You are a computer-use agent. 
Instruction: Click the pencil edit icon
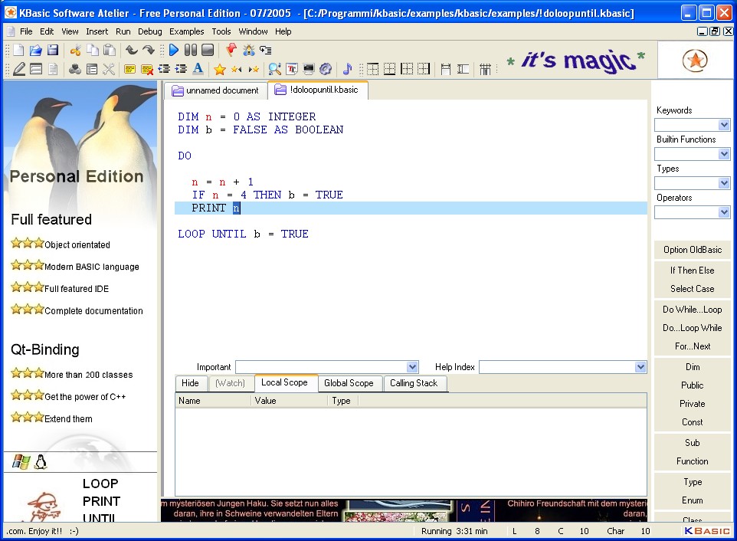click(x=19, y=69)
